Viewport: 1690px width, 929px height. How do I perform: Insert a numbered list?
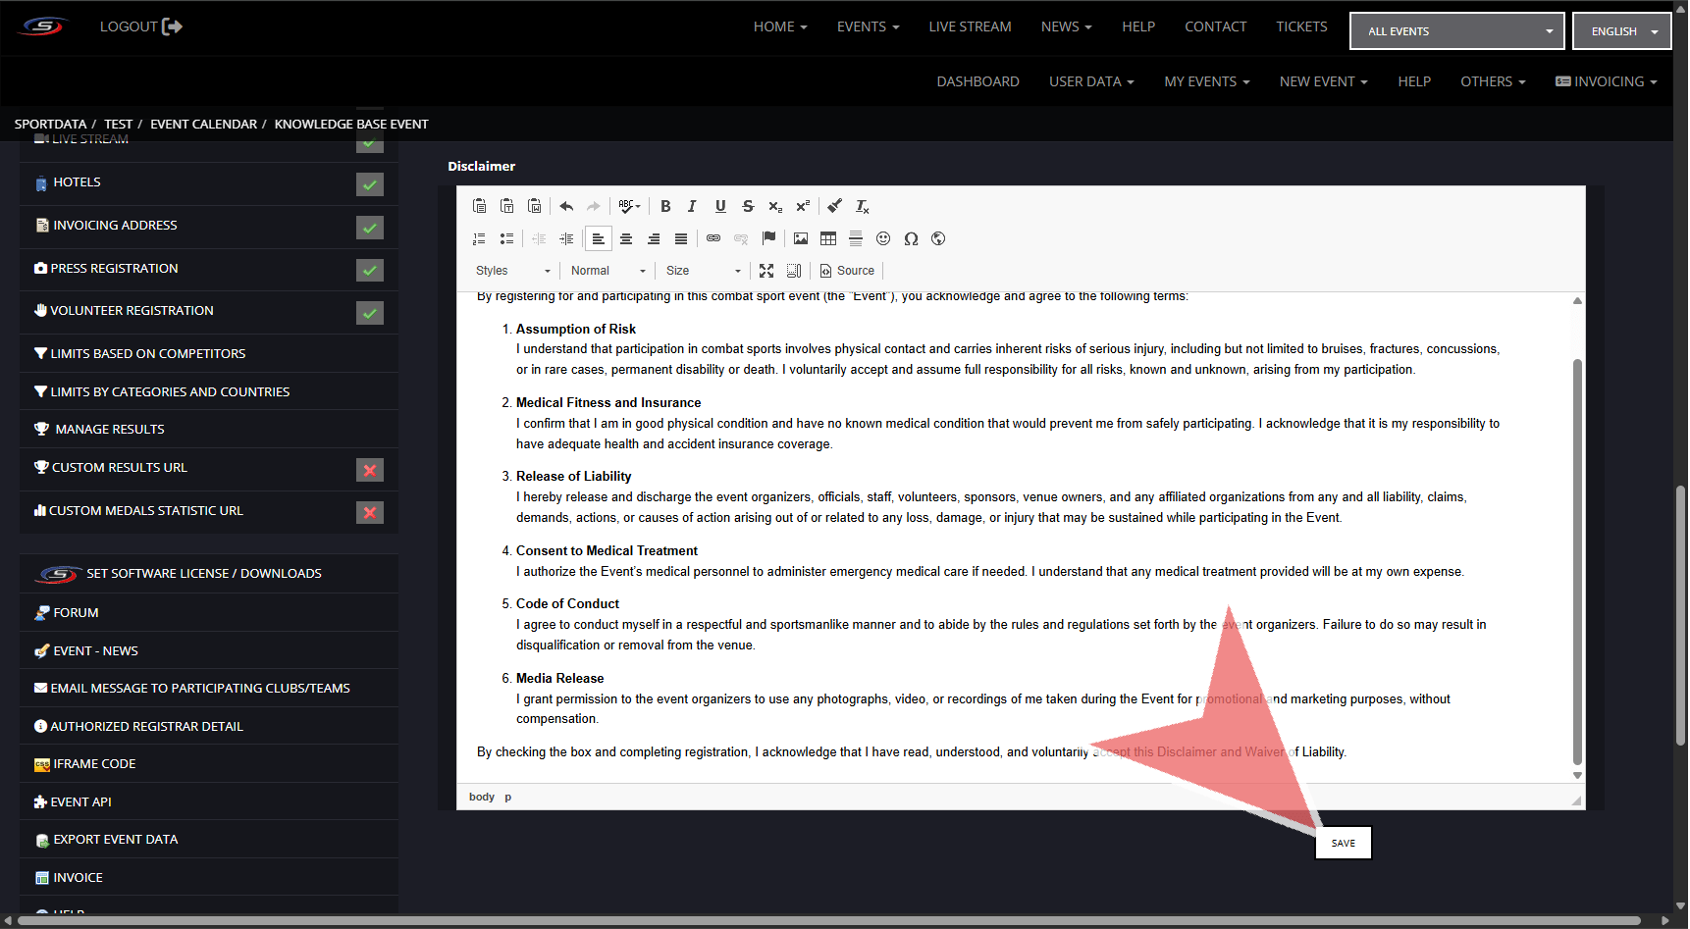click(x=479, y=238)
